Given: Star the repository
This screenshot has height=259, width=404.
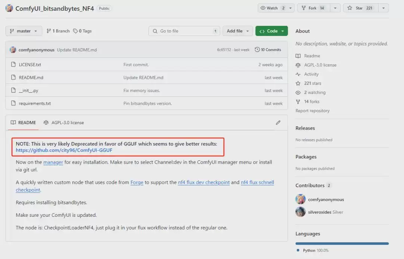Looking at the screenshot, I should (x=361, y=8).
